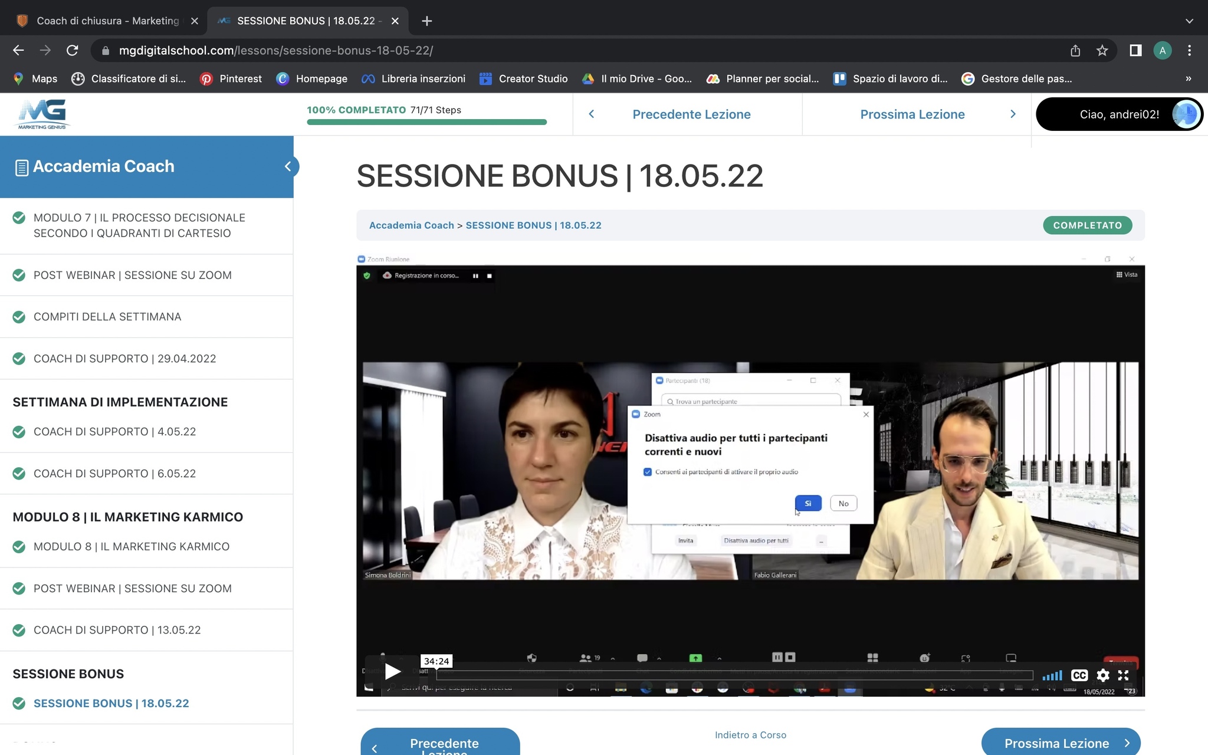Collapse the Accademia Coach sidebar

tap(288, 166)
